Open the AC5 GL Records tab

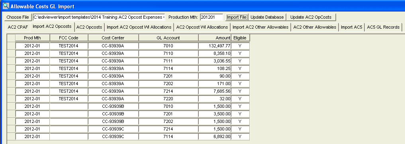383,27
